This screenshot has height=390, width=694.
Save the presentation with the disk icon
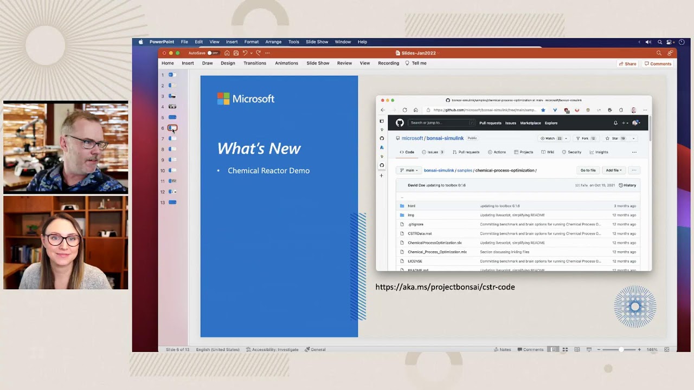coord(236,53)
